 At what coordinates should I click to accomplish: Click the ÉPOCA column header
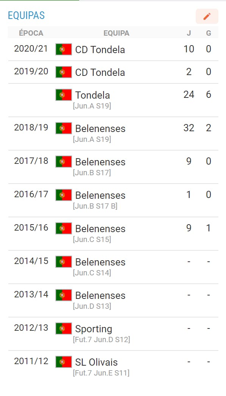click(x=31, y=33)
